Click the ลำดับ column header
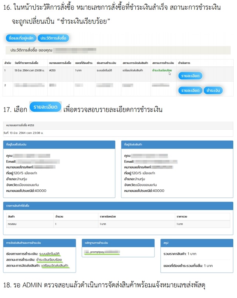Image resolution: width=237 pixels, height=298 pixels. pos(7,63)
